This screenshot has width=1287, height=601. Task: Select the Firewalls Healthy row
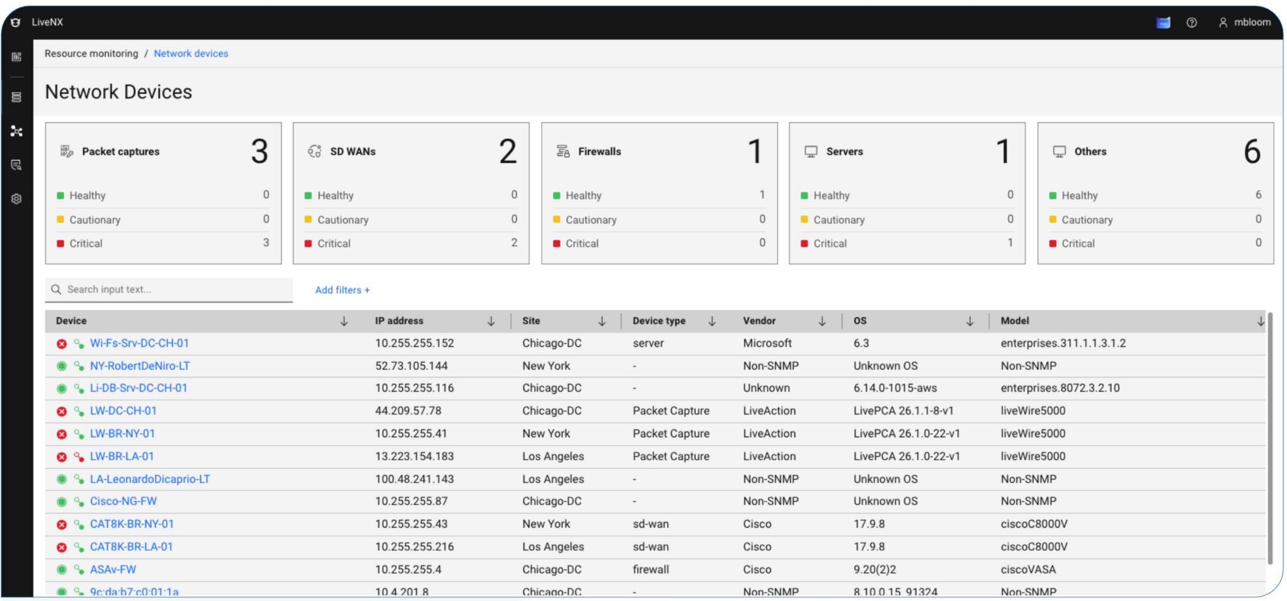tap(659, 195)
